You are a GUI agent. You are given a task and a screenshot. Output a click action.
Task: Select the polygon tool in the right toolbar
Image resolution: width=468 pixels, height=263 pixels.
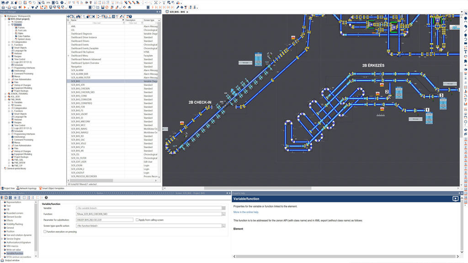click(x=465, y=35)
